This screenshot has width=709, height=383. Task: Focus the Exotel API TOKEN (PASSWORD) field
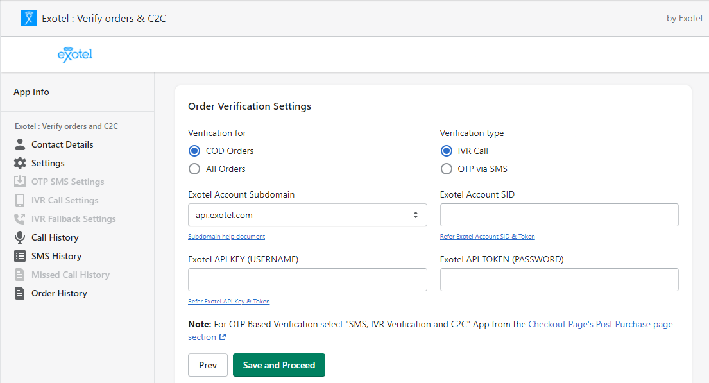tap(560, 280)
